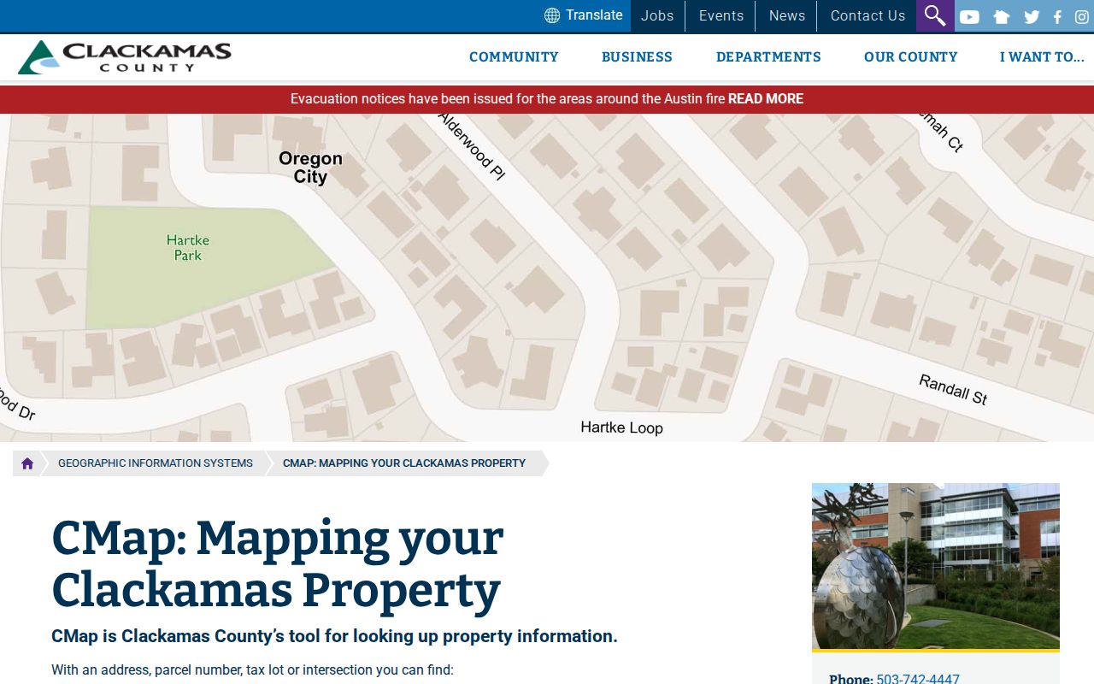
Task: Expand the Our County menu
Action: point(910,57)
